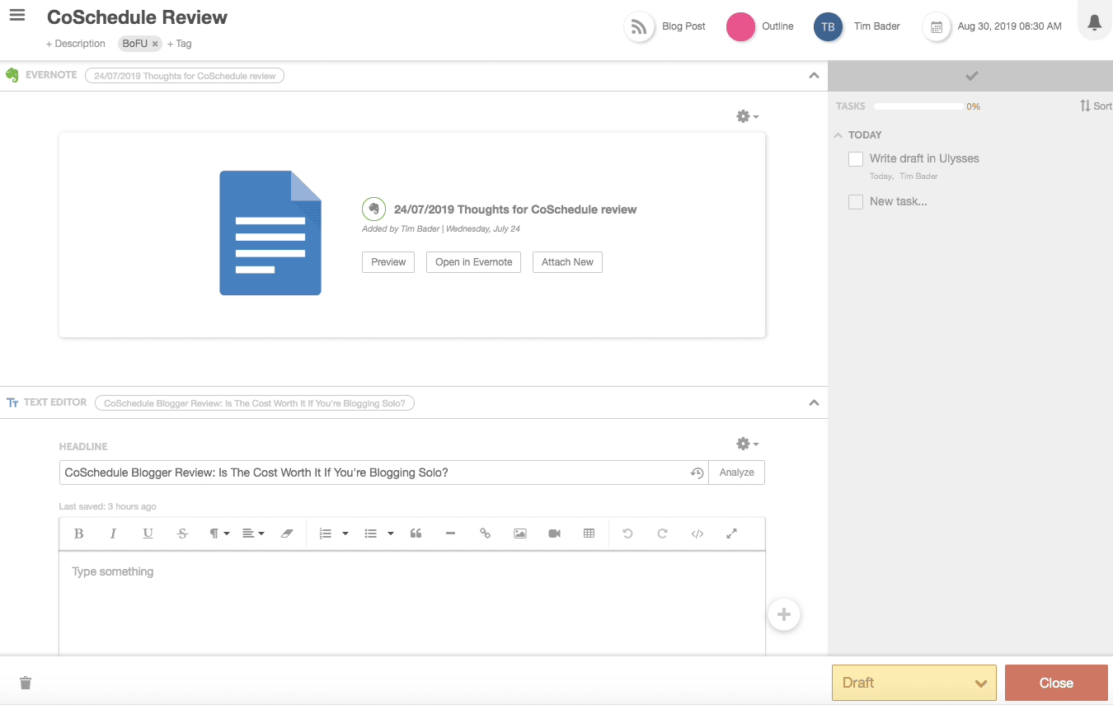Click the Evernote panel settings gear
The height and width of the screenshot is (705, 1113).
click(743, 115)
